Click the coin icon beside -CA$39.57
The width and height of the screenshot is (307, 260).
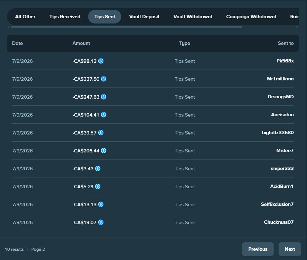(101, 133)
